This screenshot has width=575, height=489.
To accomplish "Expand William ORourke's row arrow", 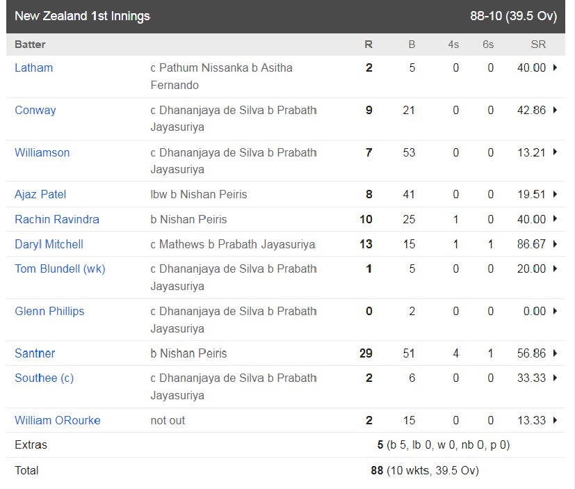I will (x=555, y=420).
